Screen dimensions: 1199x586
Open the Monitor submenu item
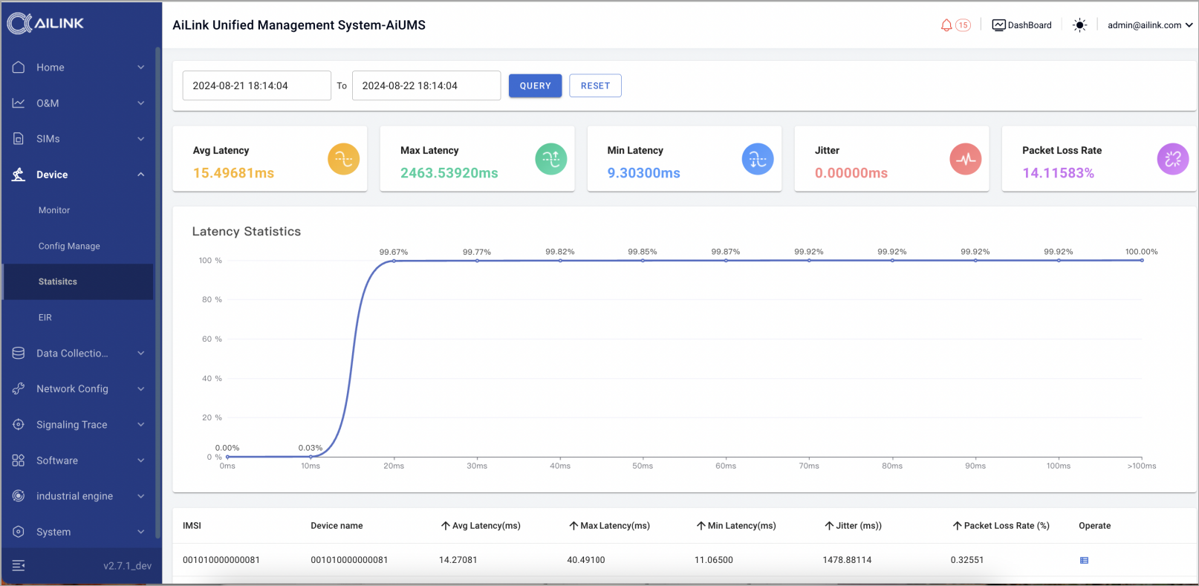tap(54, 210)
